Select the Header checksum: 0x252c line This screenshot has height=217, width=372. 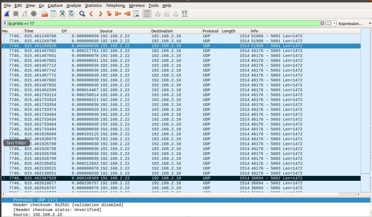tap(186, 205)
